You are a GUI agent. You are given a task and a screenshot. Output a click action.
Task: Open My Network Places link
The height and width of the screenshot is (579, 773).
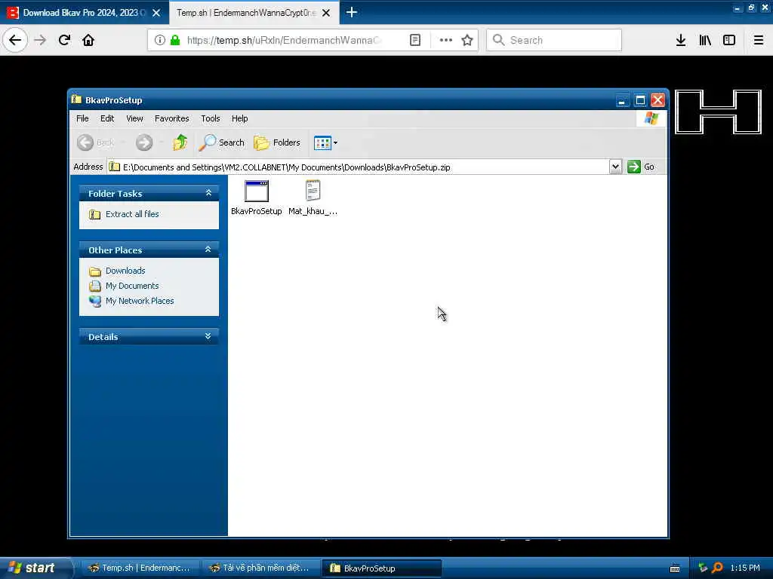tap(140, 301)
